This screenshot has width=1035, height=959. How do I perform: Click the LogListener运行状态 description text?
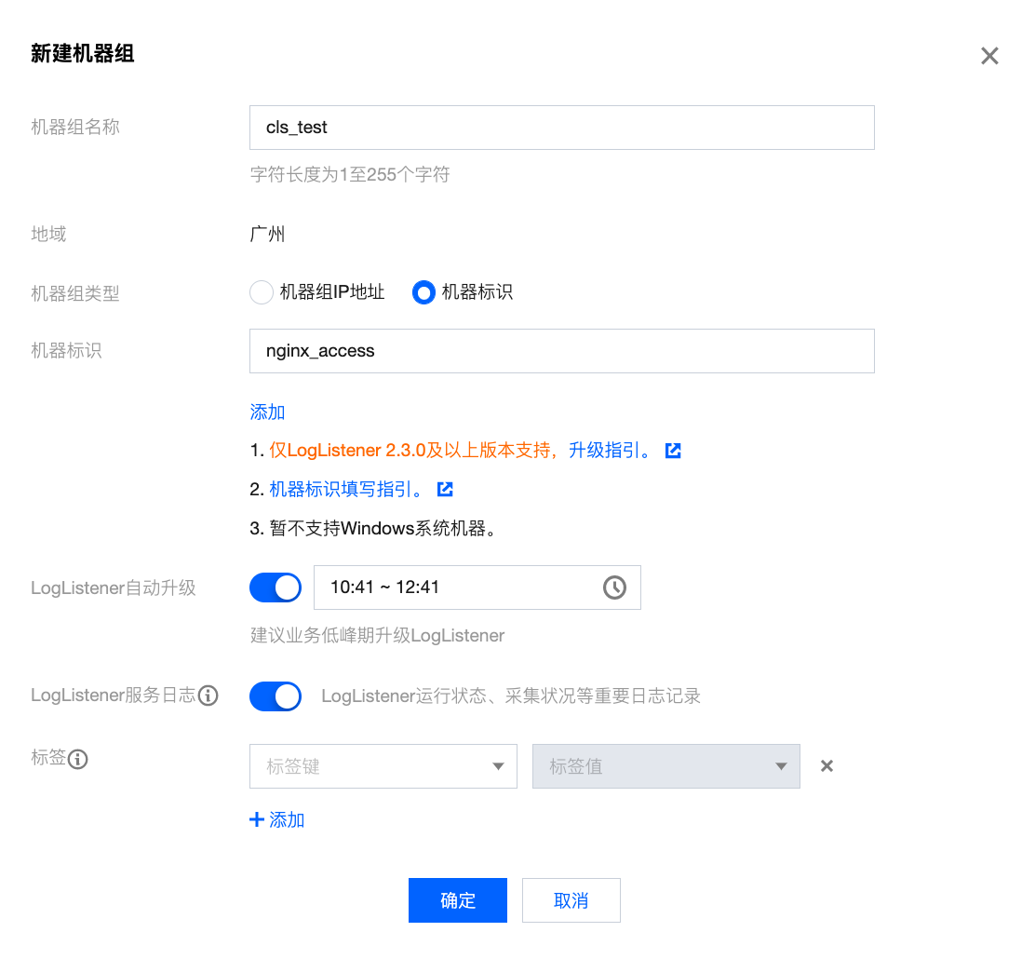click(x=511, y=696)
